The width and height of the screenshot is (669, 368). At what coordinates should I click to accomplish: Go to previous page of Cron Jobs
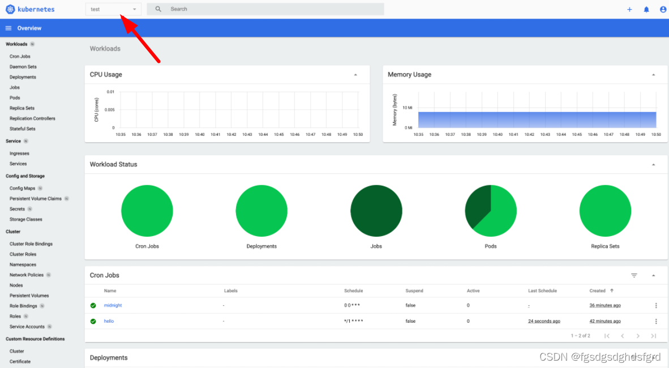point(623,336)
